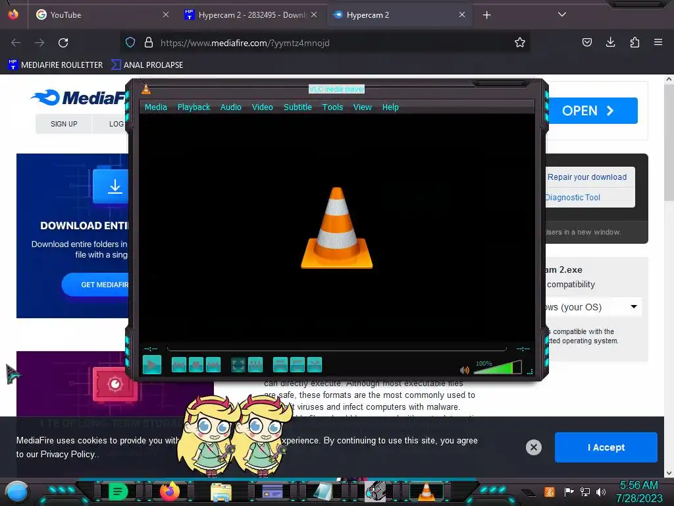Click VLC next media button
The height and width of the screenshot is (506, 674).
[x=213, y=365]
